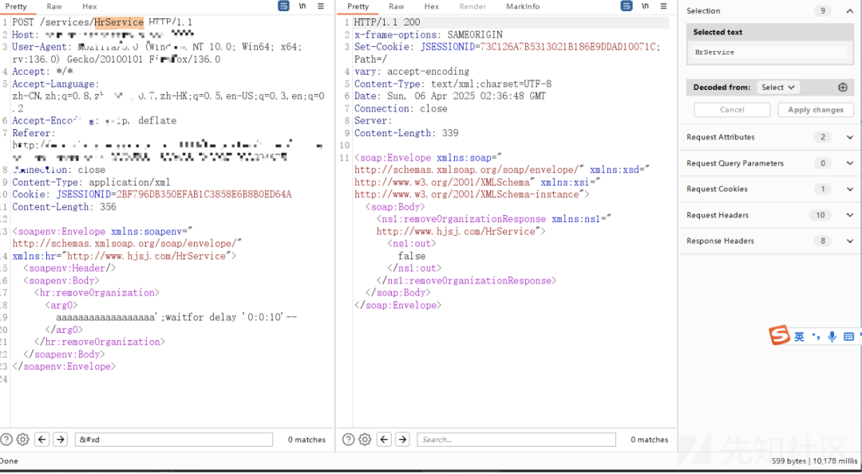This screenshot has height=474, width=862.
Task: Switch to the request Hex tab
Action: [x=89, y=6]
